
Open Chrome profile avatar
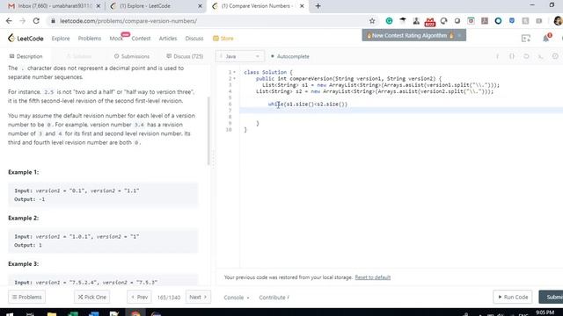tap(558, 21)
